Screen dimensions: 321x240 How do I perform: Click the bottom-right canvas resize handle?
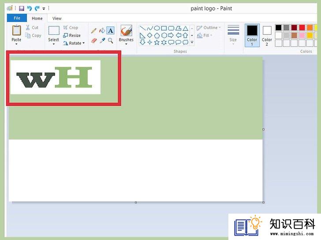(x=264, y=202)
